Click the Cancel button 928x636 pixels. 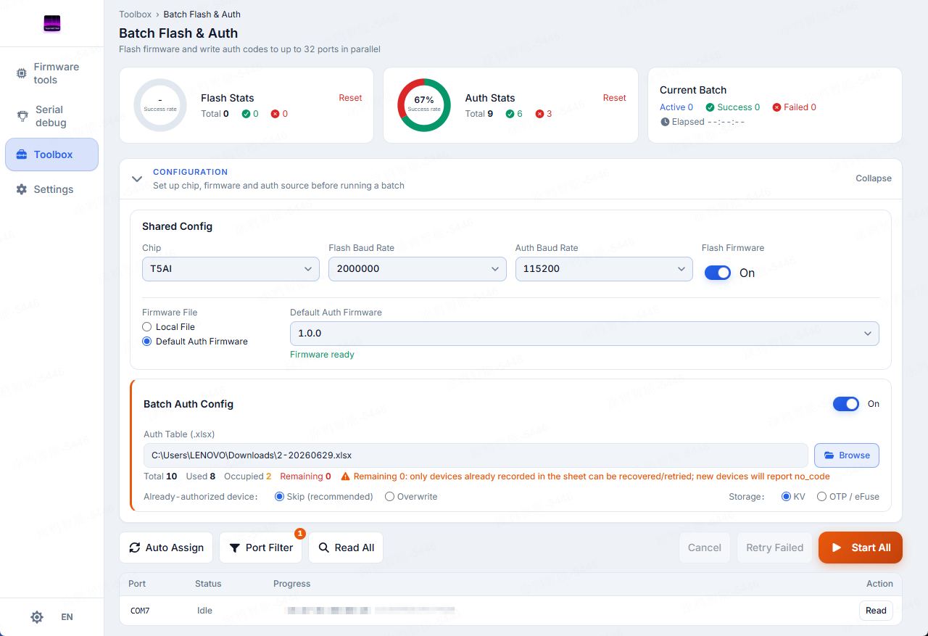(705, 548)
